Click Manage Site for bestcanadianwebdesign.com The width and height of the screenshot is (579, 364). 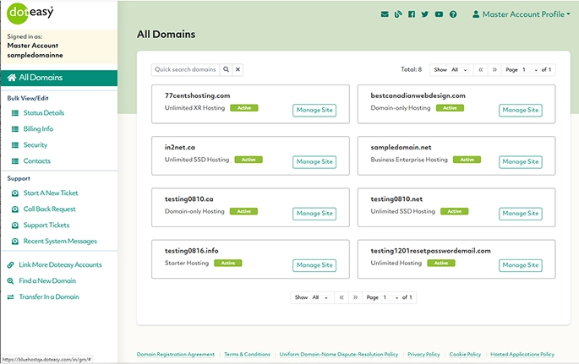tap(521, 111)
